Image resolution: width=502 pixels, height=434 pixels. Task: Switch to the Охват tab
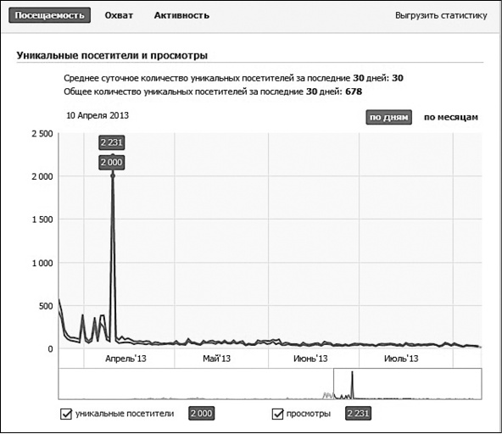point(119,15)
